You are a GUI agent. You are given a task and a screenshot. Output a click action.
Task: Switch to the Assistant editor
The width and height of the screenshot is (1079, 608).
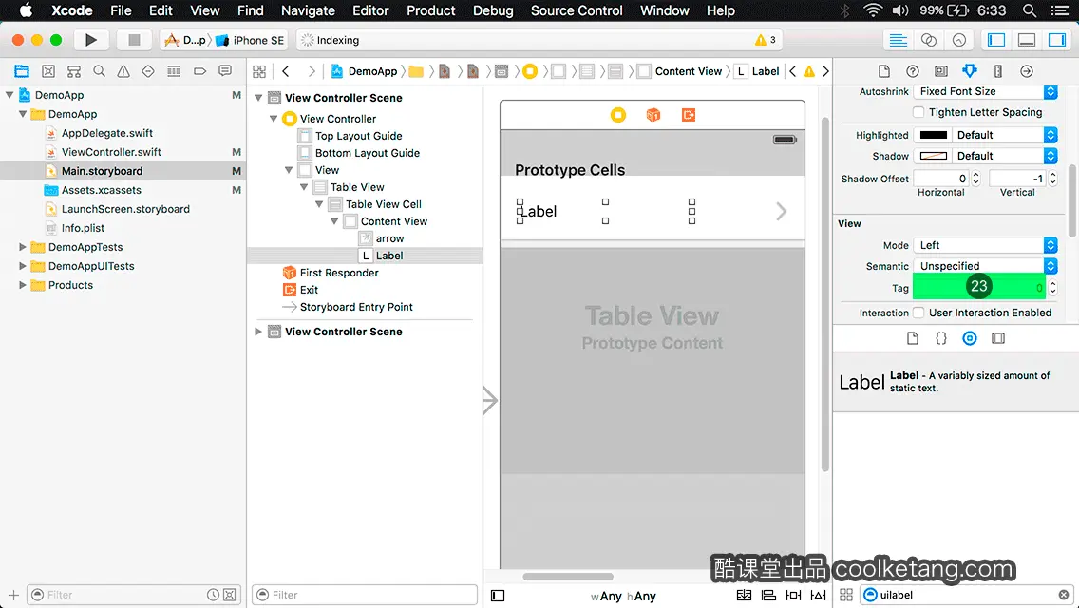[x=928, y=40]
